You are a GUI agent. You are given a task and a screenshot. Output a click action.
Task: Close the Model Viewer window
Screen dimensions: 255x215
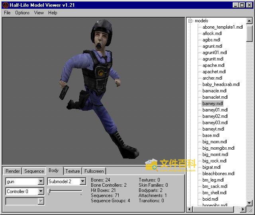249,5
